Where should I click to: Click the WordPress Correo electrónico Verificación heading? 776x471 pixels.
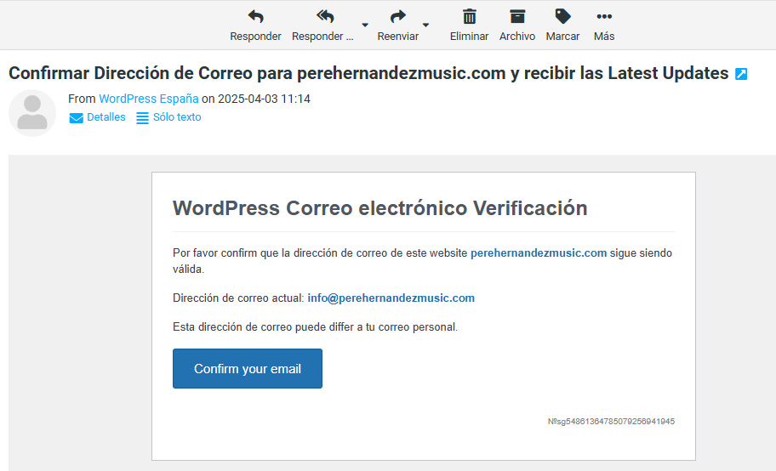pyautogui.click(x=380, y=207)
